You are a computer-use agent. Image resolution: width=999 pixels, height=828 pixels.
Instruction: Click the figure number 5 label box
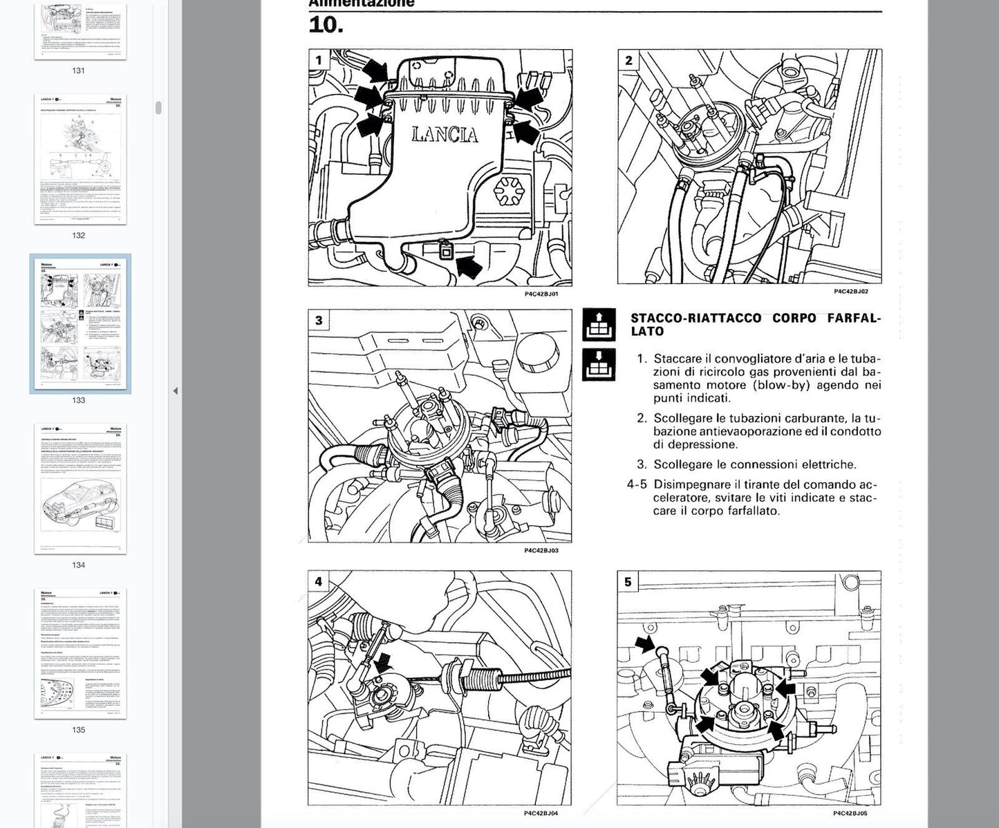(628, 582)
